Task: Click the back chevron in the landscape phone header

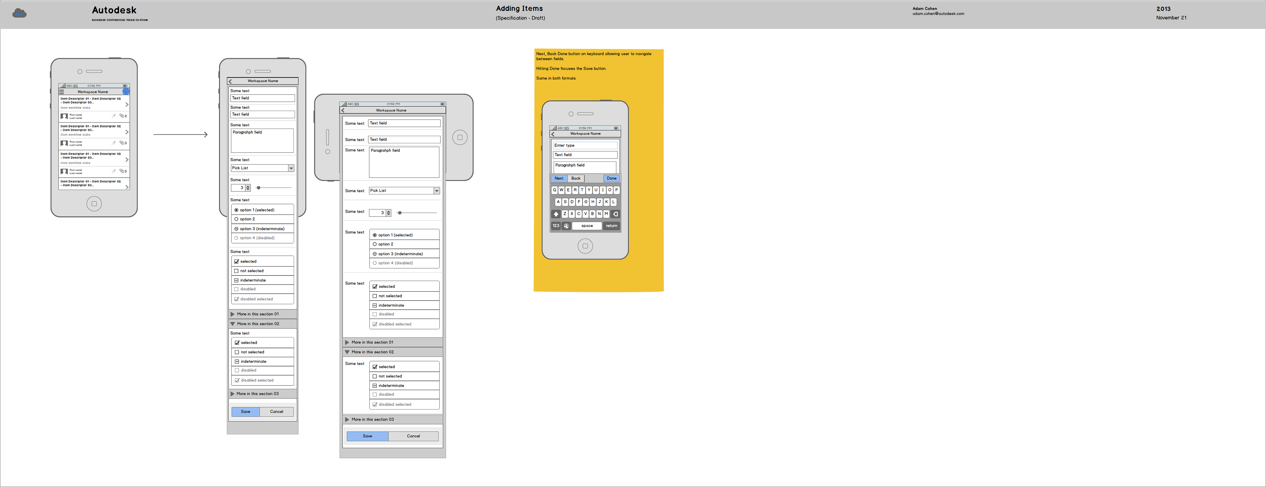Action: click(343, 111)
